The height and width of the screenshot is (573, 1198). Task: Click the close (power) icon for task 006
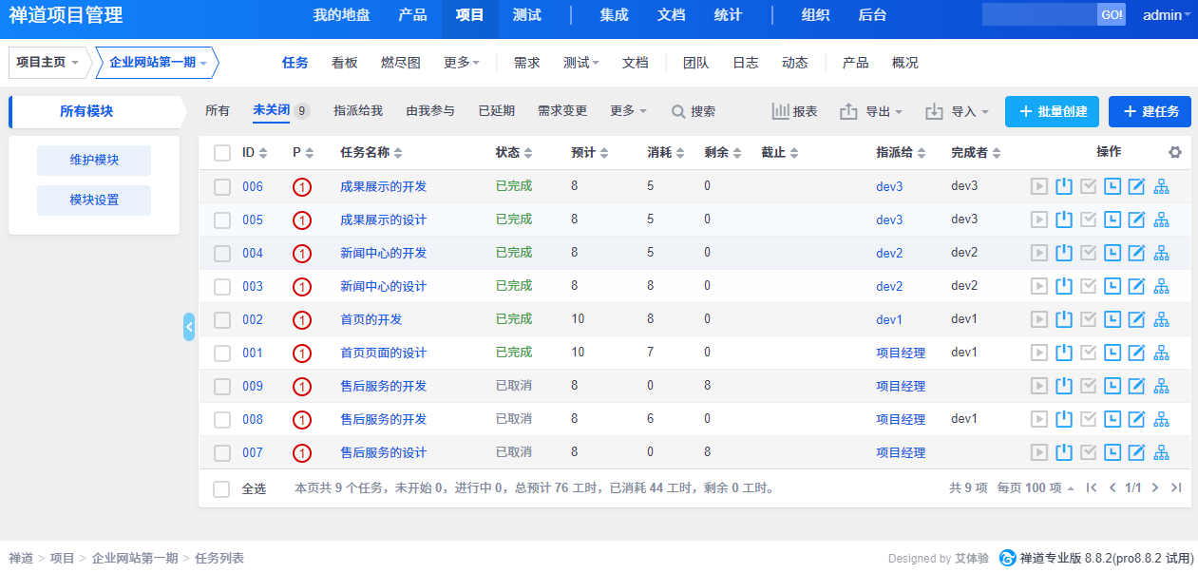click(1064, 186)
